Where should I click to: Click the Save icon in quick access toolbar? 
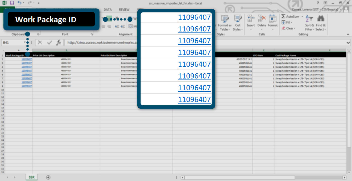pos(12,3)
